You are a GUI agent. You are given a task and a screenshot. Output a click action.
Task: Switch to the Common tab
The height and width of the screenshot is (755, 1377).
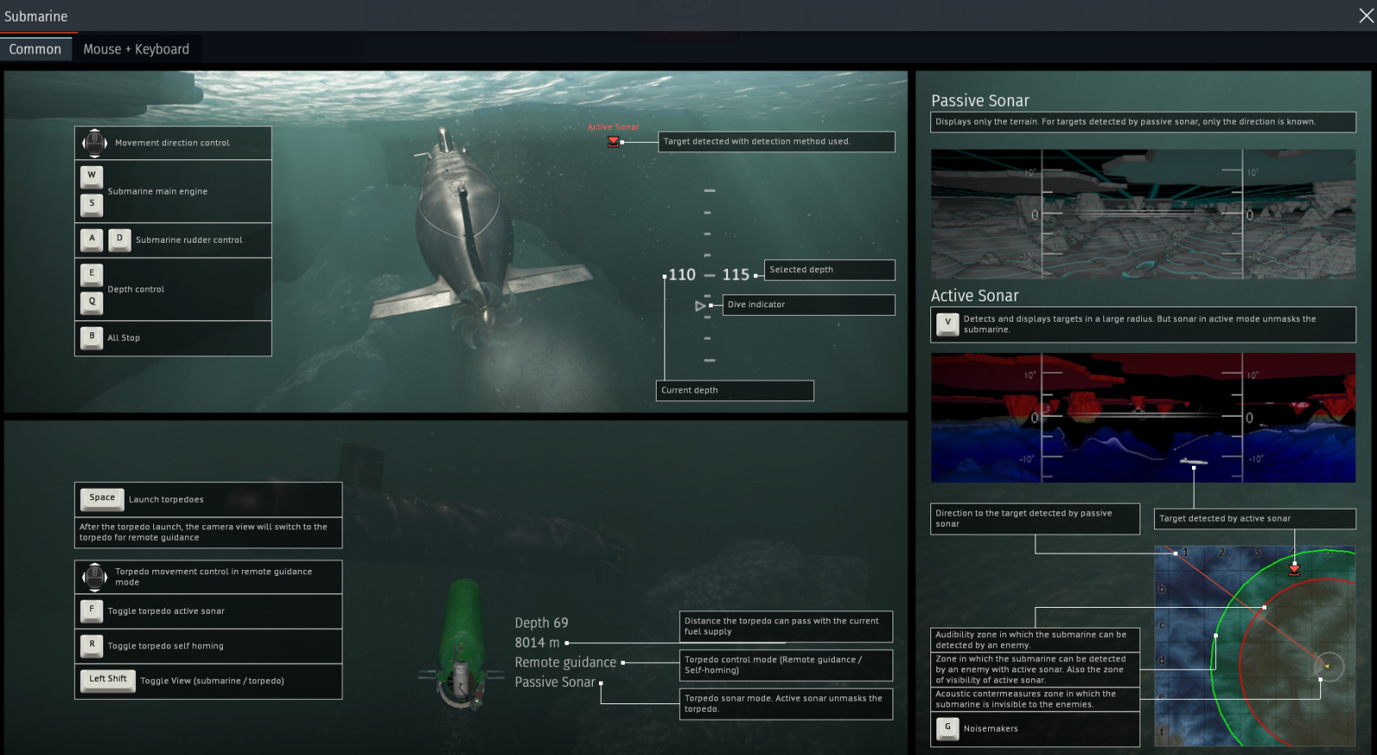coord(35,49)
